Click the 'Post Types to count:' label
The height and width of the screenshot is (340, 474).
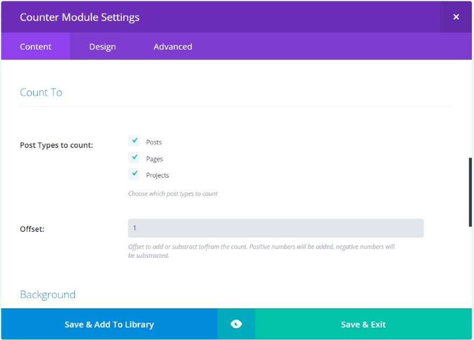pyautogui.click(x=57, y=145)
